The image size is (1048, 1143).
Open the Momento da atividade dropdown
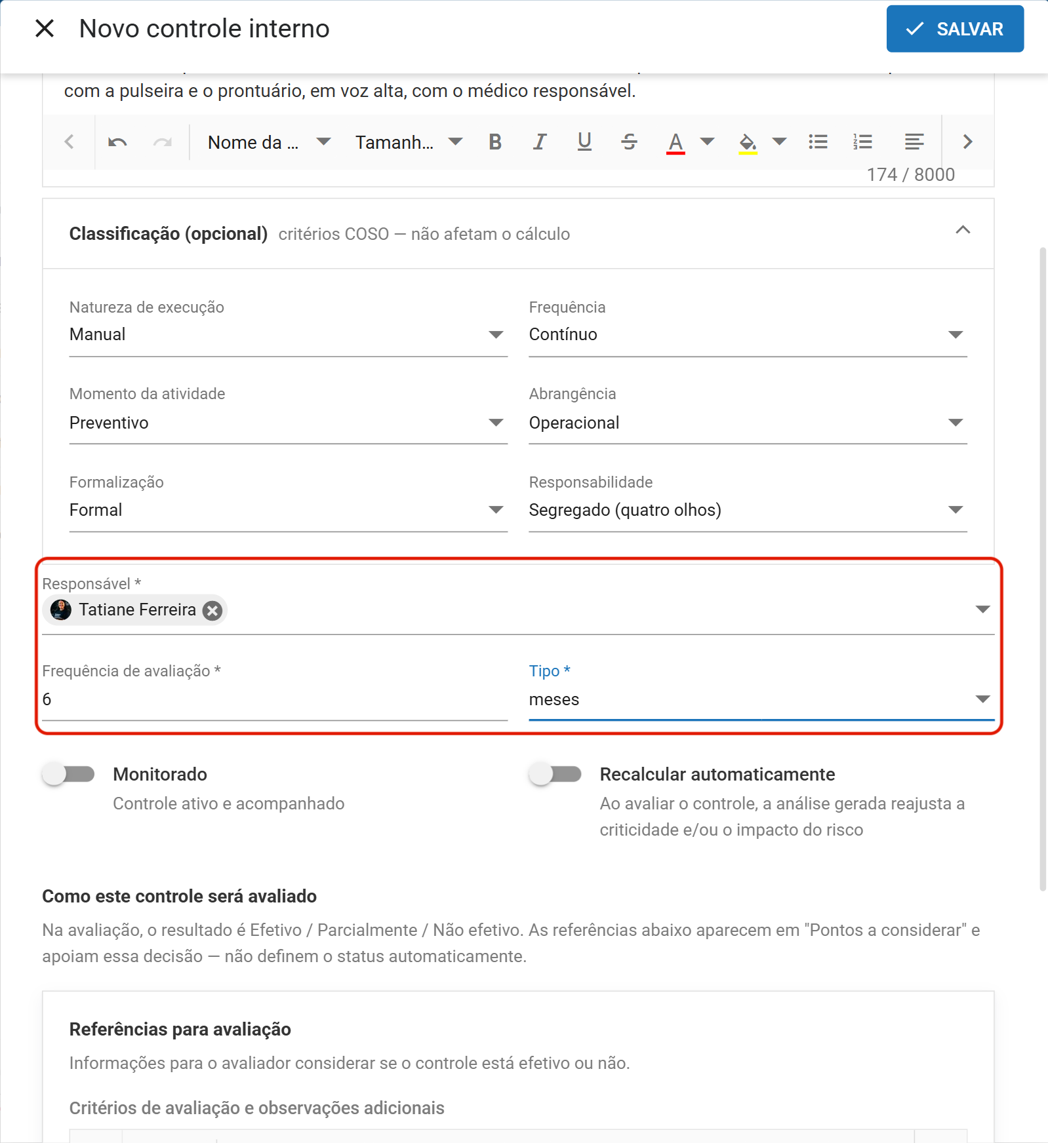[x=289, y=423]
